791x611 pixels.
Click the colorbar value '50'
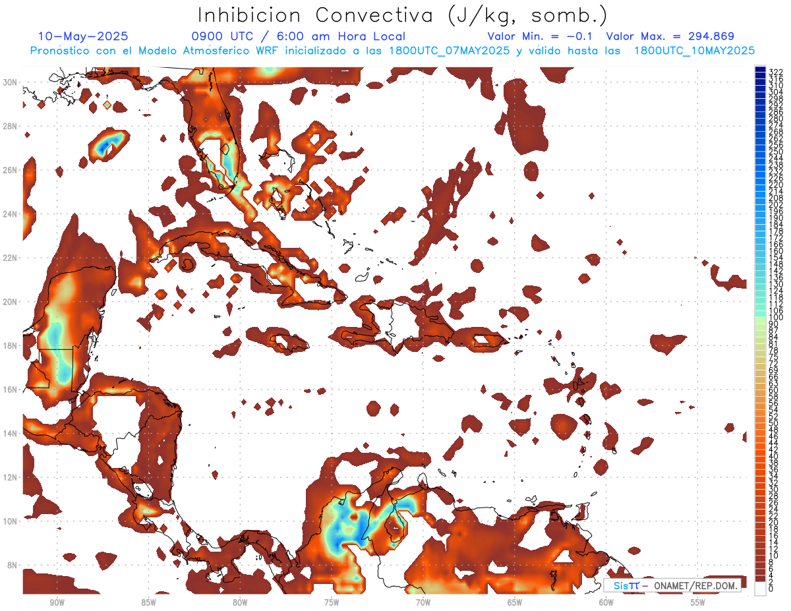click(774, 422)
